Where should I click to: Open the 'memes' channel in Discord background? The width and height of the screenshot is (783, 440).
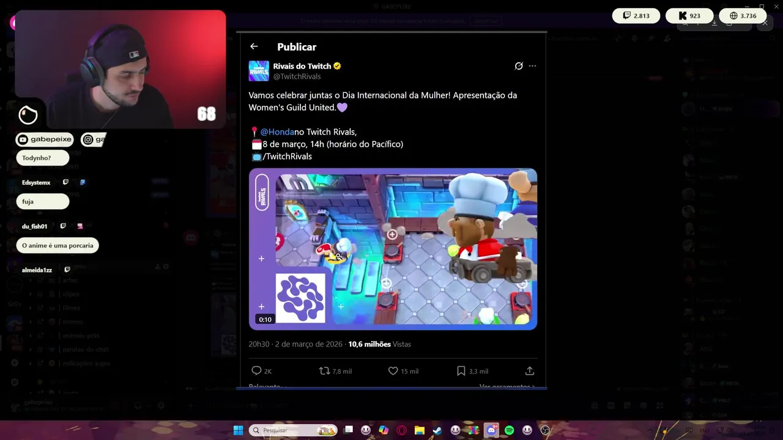click(x=73, y=321)
